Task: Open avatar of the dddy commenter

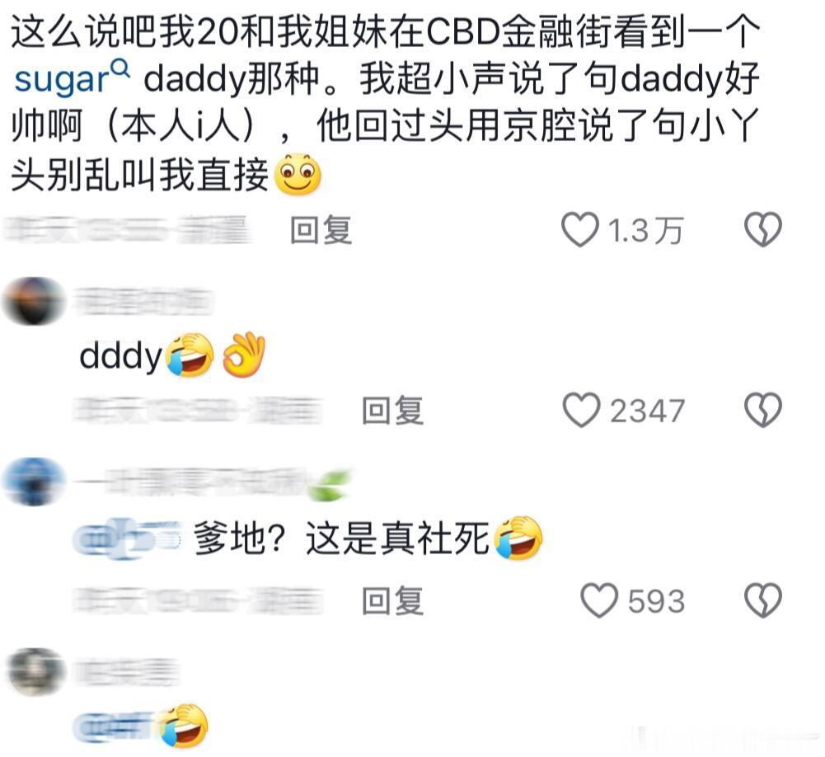Action: pyautogui.click(x=35, y=301)
